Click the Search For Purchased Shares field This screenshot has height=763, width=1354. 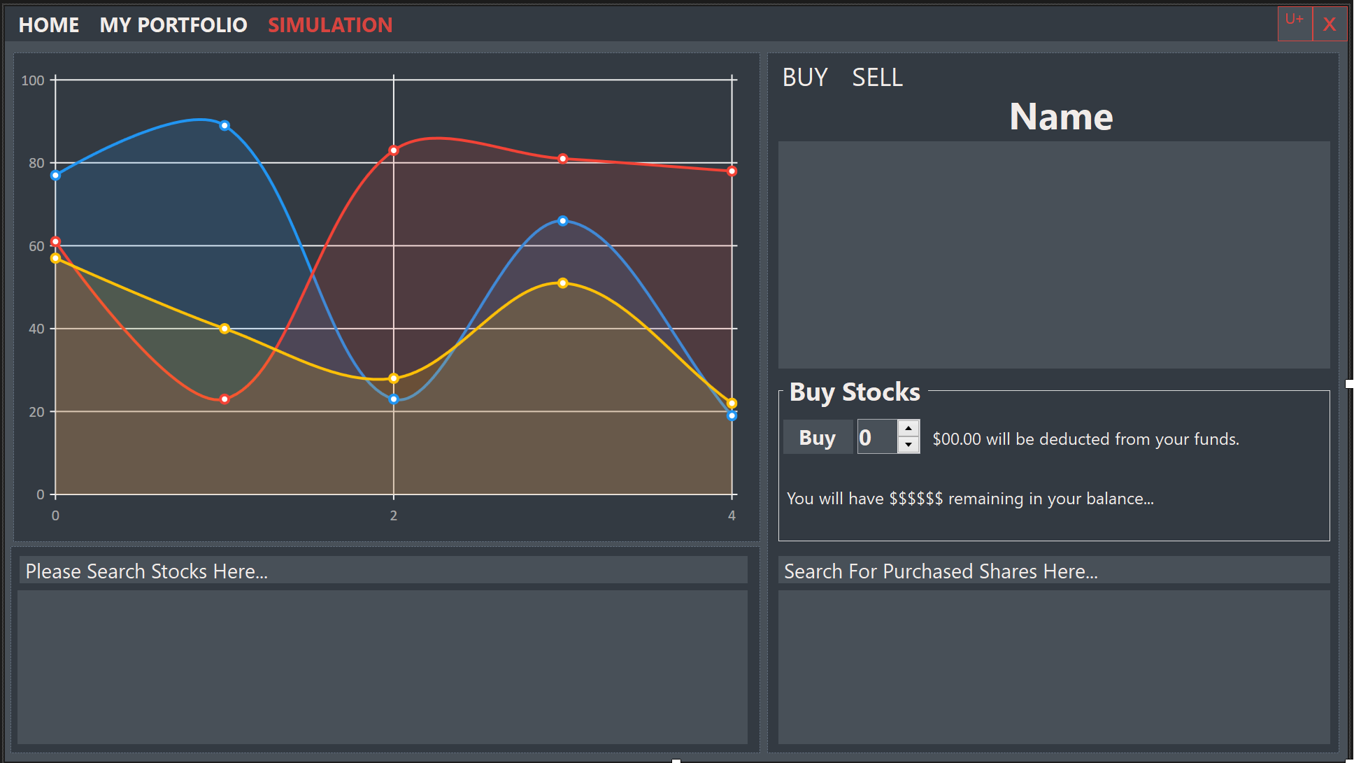1054,571
